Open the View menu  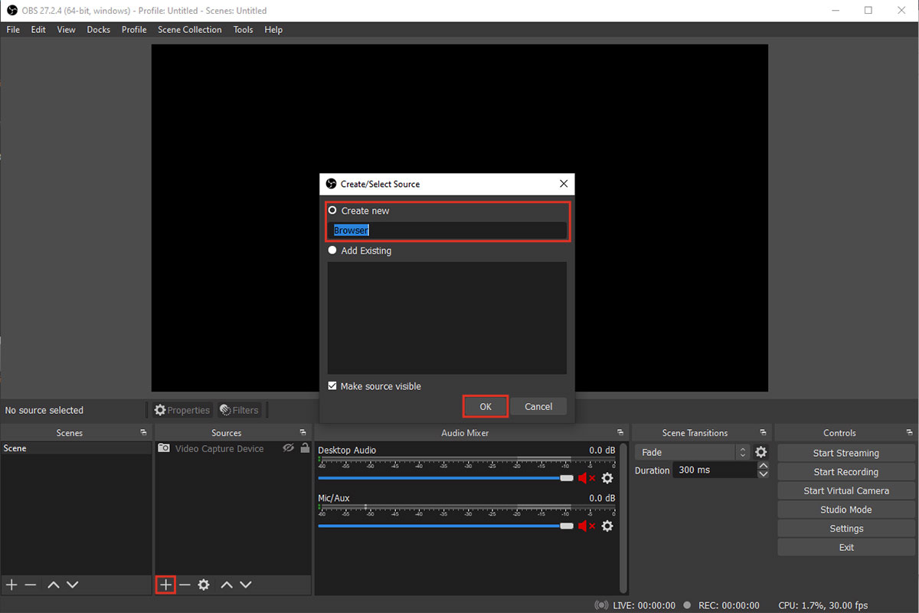coord(67,30)
